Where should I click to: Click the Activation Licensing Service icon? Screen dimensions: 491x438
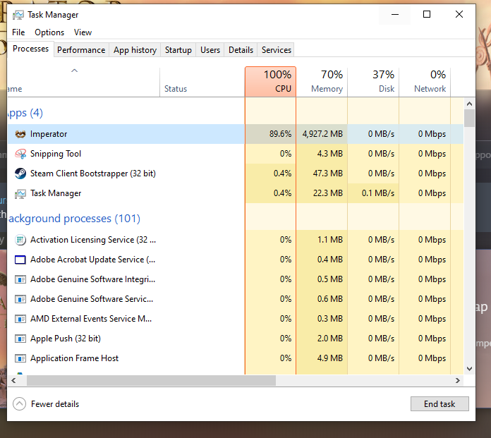[x=20, y=240]
